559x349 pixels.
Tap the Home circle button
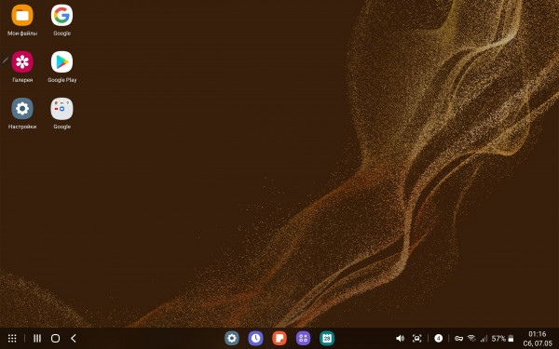tap(55, 339)
